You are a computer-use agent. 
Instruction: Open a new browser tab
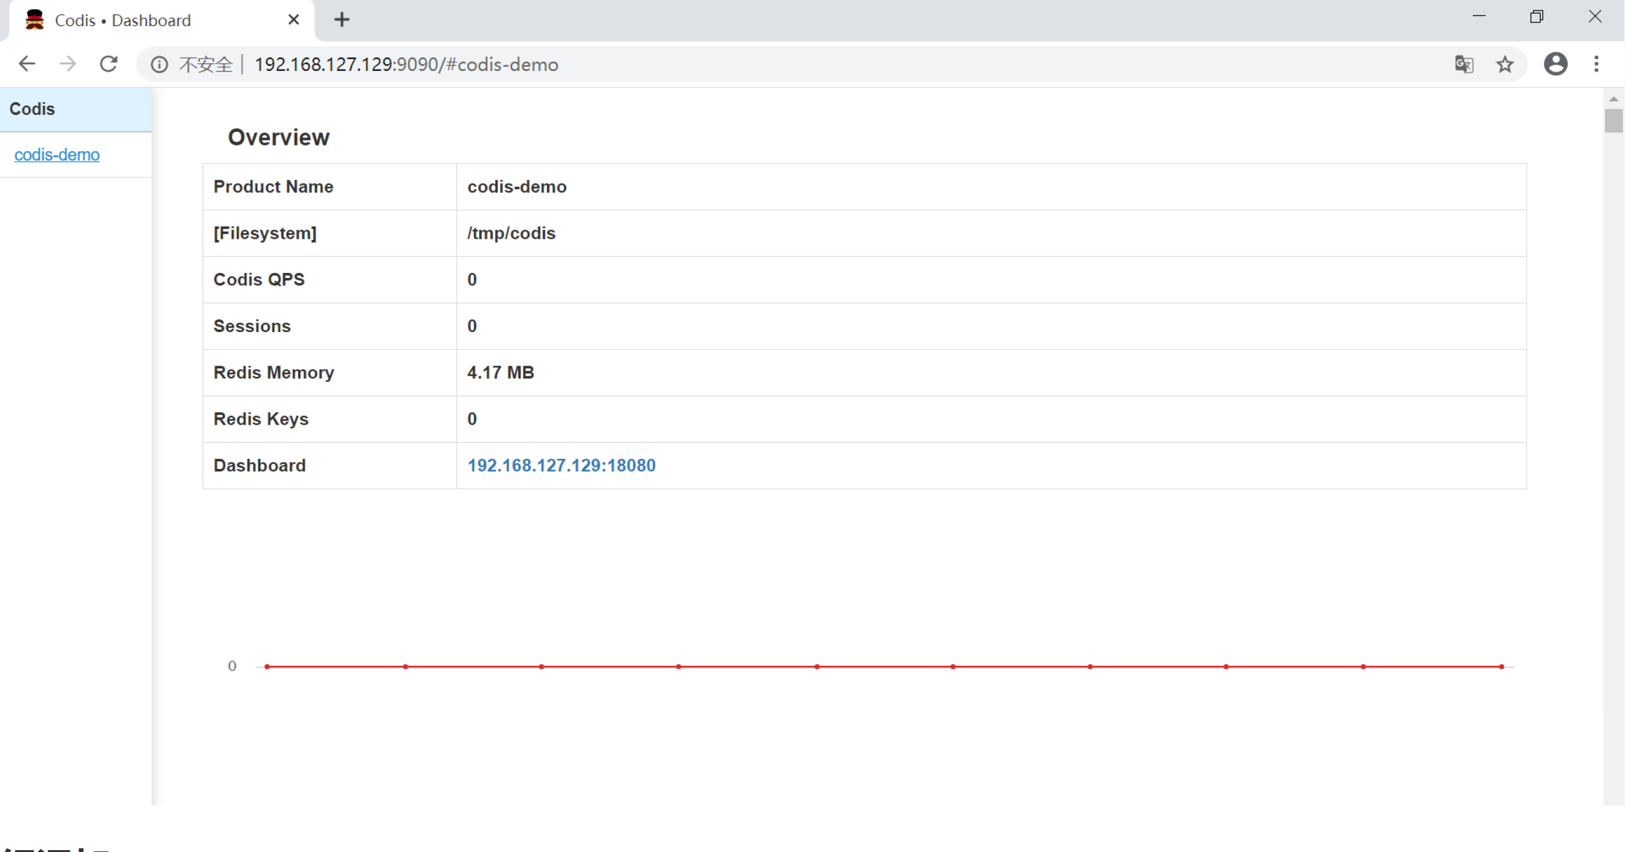click(342, 20)
